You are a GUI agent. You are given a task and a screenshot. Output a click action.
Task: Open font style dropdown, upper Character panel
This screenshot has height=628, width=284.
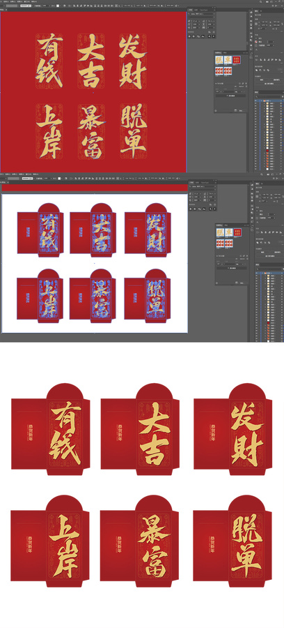214,17
